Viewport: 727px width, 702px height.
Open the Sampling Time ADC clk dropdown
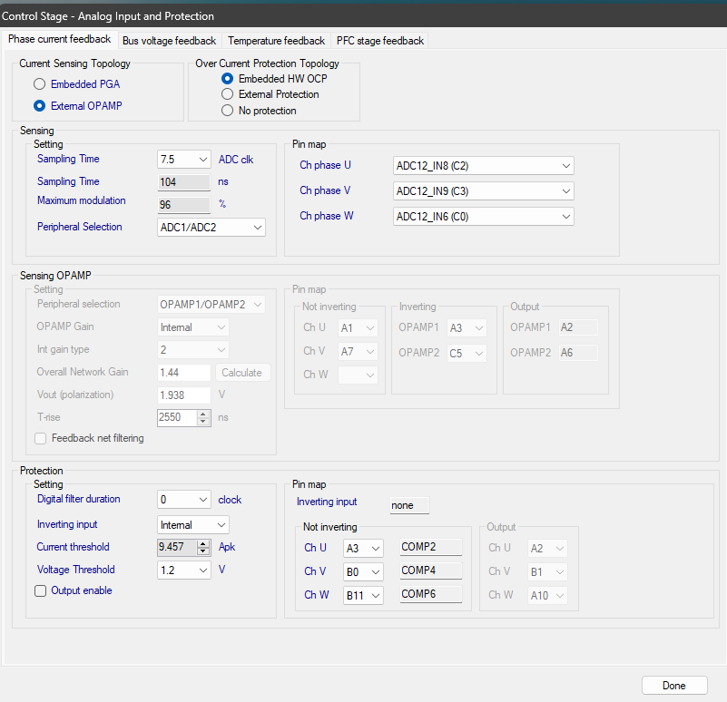coord(184,160)
